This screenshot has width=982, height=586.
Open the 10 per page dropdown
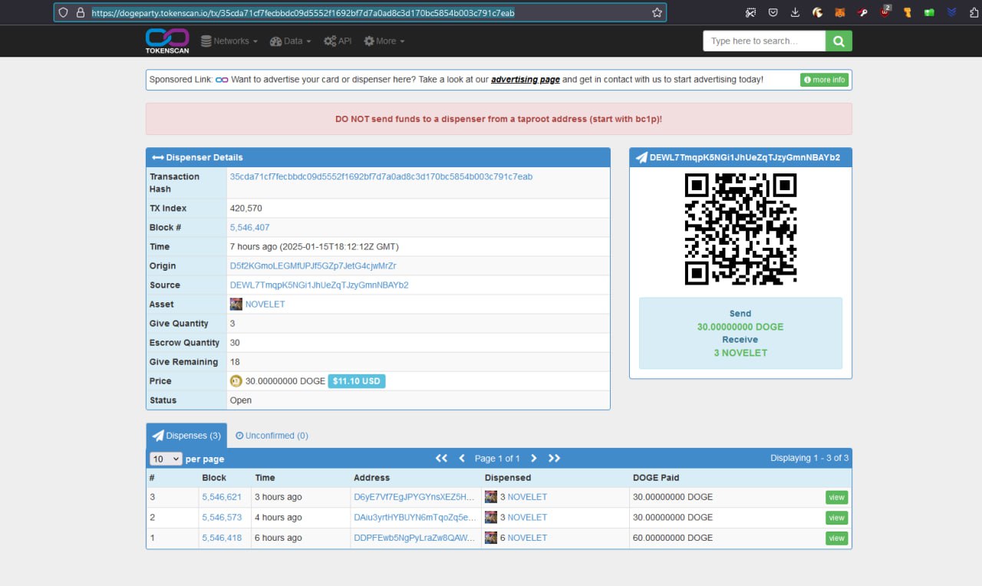(166, 459)
